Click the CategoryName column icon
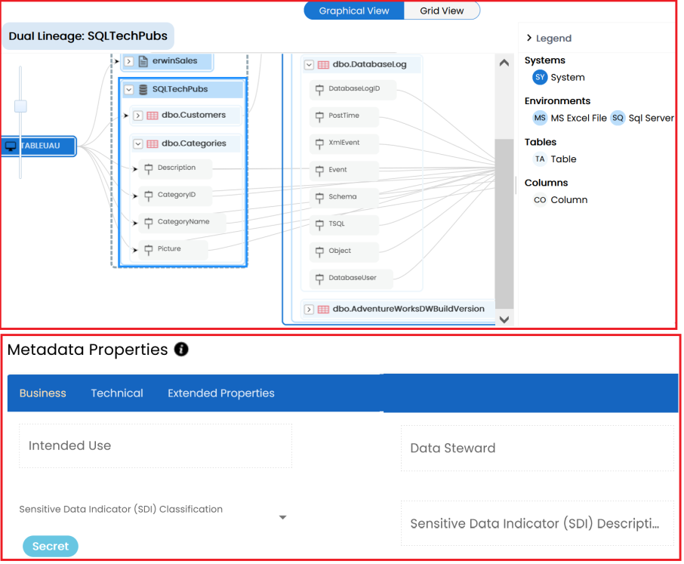Viewport: 684px width, 564px height. tap(148, 223)
